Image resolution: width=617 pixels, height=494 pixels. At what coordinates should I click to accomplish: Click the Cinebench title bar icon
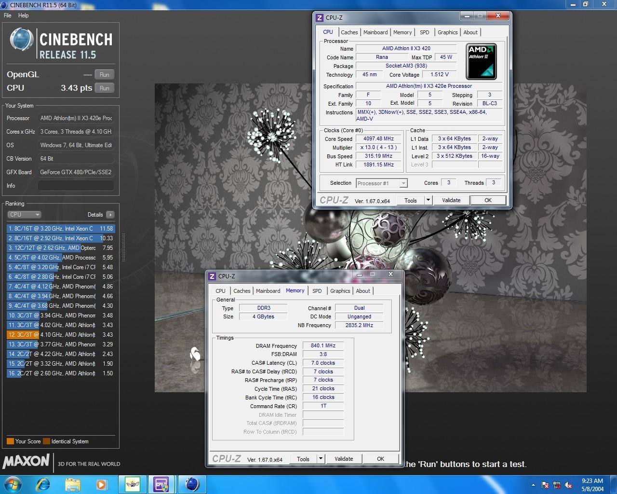coord(4,4)
